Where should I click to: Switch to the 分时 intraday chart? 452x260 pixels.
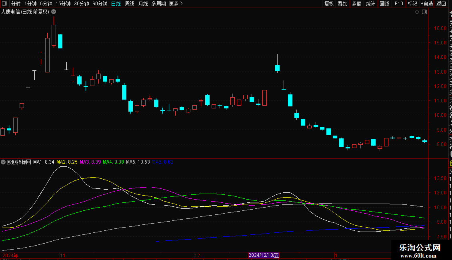pos(16,4)
